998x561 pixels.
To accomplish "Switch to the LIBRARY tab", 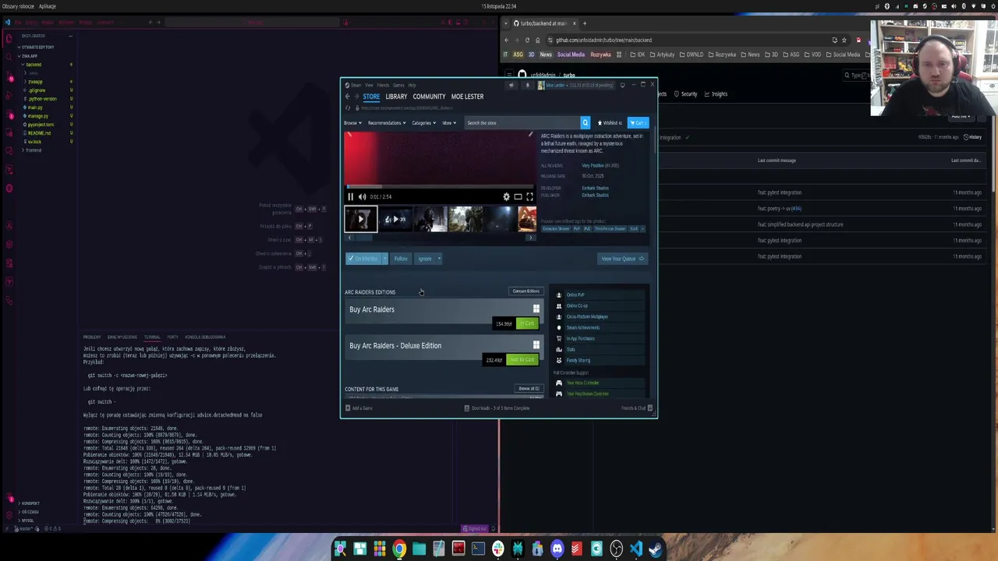I will pos(396,97).
